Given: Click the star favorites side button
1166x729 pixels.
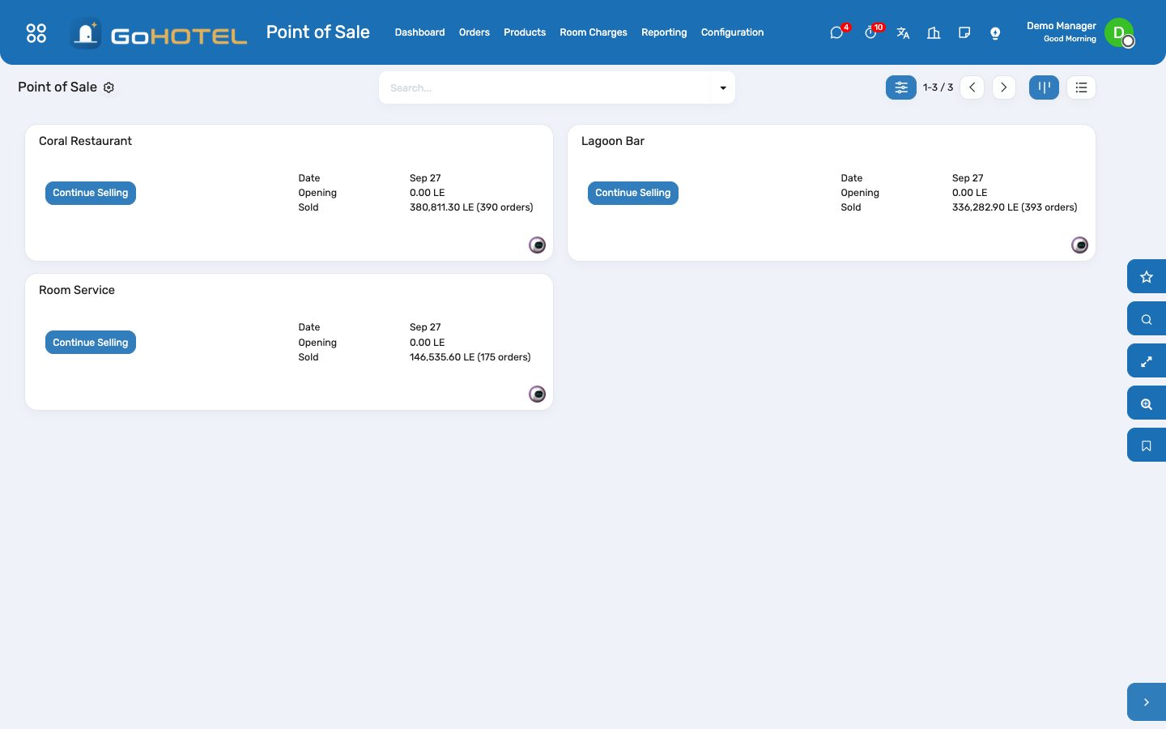Looking at the screenshot, I should click(x=1147, y=277).
